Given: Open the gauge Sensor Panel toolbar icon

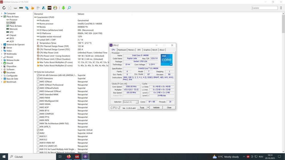Looking at the screenshot, I should pos(55,8).
